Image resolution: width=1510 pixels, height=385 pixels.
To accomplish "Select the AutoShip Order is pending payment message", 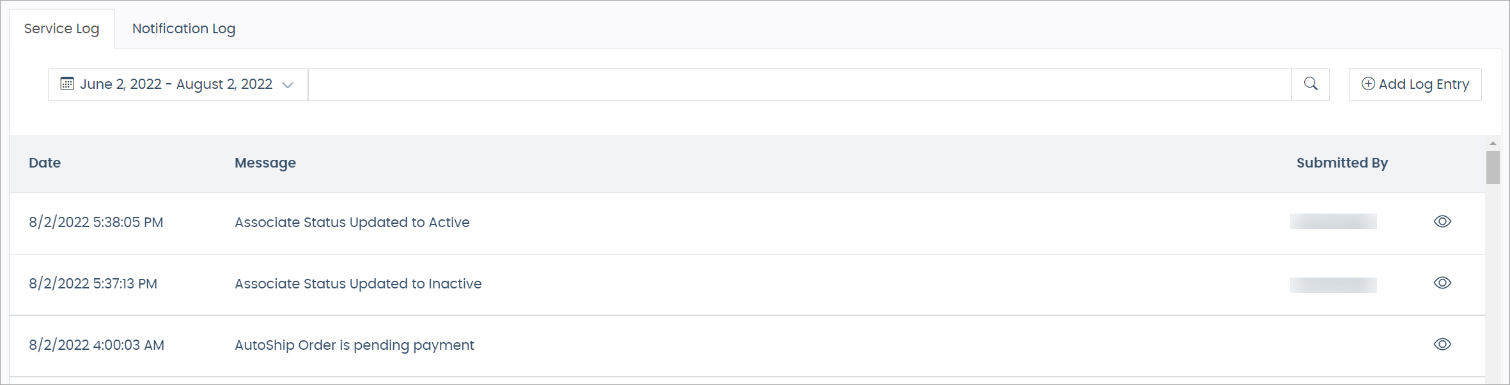I will point(354,345).
